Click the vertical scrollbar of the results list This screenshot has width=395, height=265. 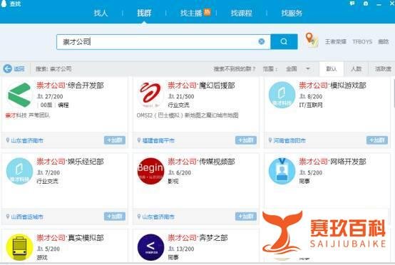[394, 93]
